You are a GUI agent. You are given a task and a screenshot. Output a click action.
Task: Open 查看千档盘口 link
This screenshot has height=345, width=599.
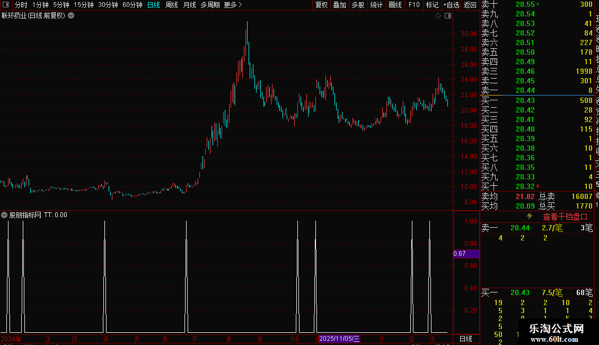[565, 217]
